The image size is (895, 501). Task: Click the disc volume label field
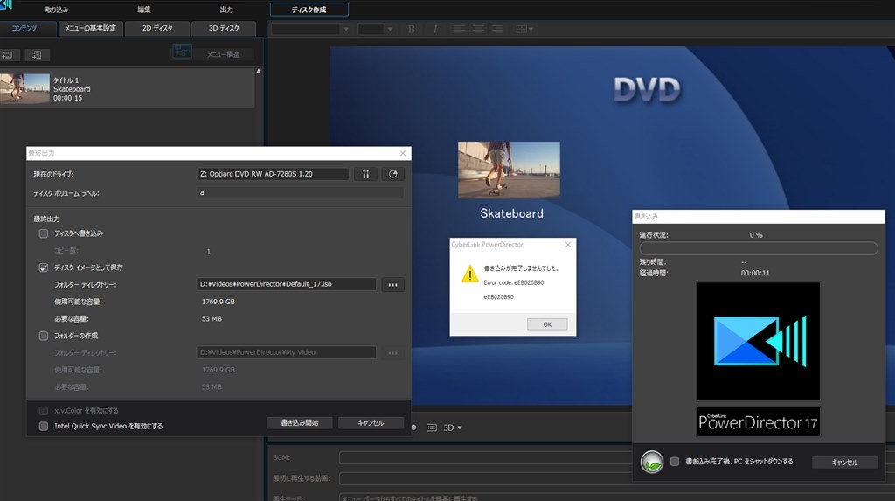[x=301, y=193]
